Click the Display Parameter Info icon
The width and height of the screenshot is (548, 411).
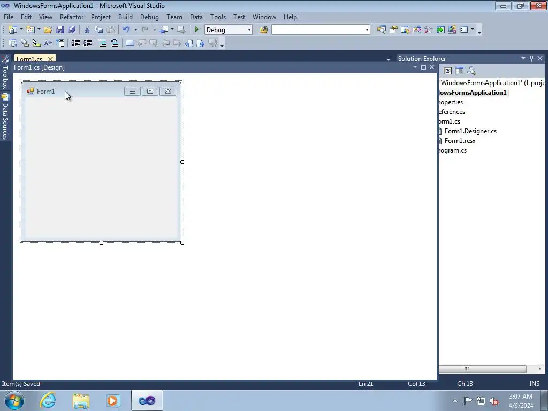(x=25, y=43)
